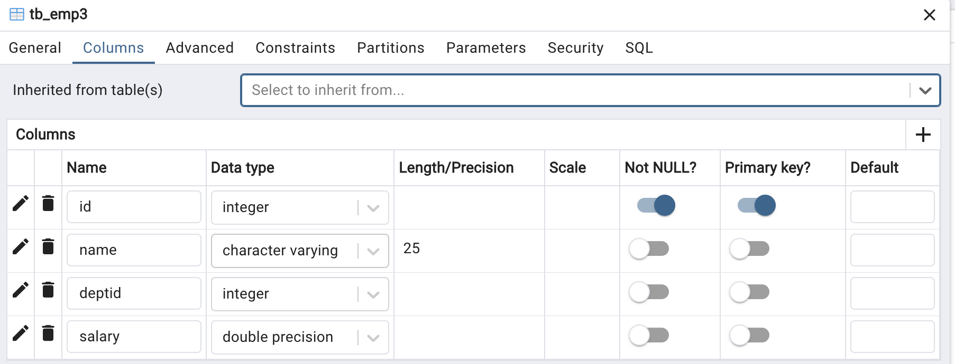Image resolution: width=955 pixels, height=364 pixels.
Task: Delete the name column row
Action: coord(48,246)
